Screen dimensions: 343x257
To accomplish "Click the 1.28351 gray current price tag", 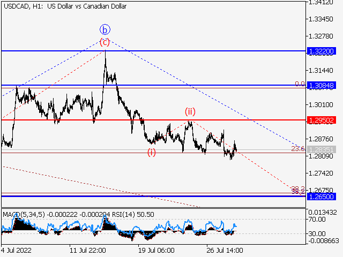I will (x=321, y=149).
